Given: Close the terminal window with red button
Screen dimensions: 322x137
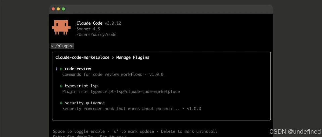Looking at the screenshot, I should (x=53, y=9).
